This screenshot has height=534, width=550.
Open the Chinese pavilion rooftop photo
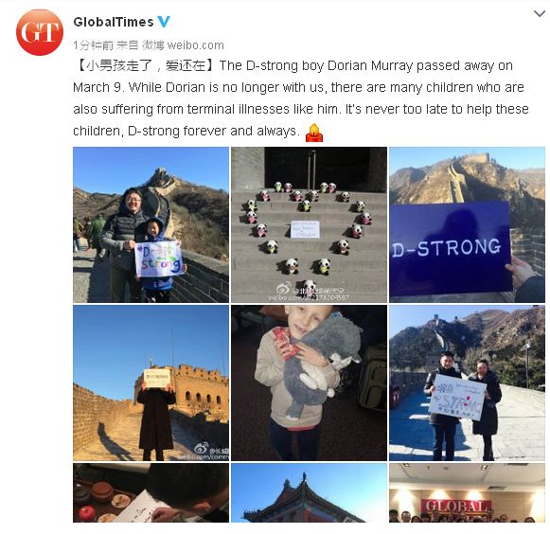point(309,492)
